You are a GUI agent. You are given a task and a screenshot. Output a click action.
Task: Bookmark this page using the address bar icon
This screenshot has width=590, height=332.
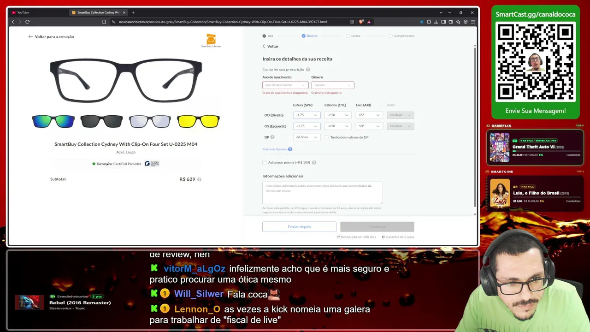coord(104,22)
